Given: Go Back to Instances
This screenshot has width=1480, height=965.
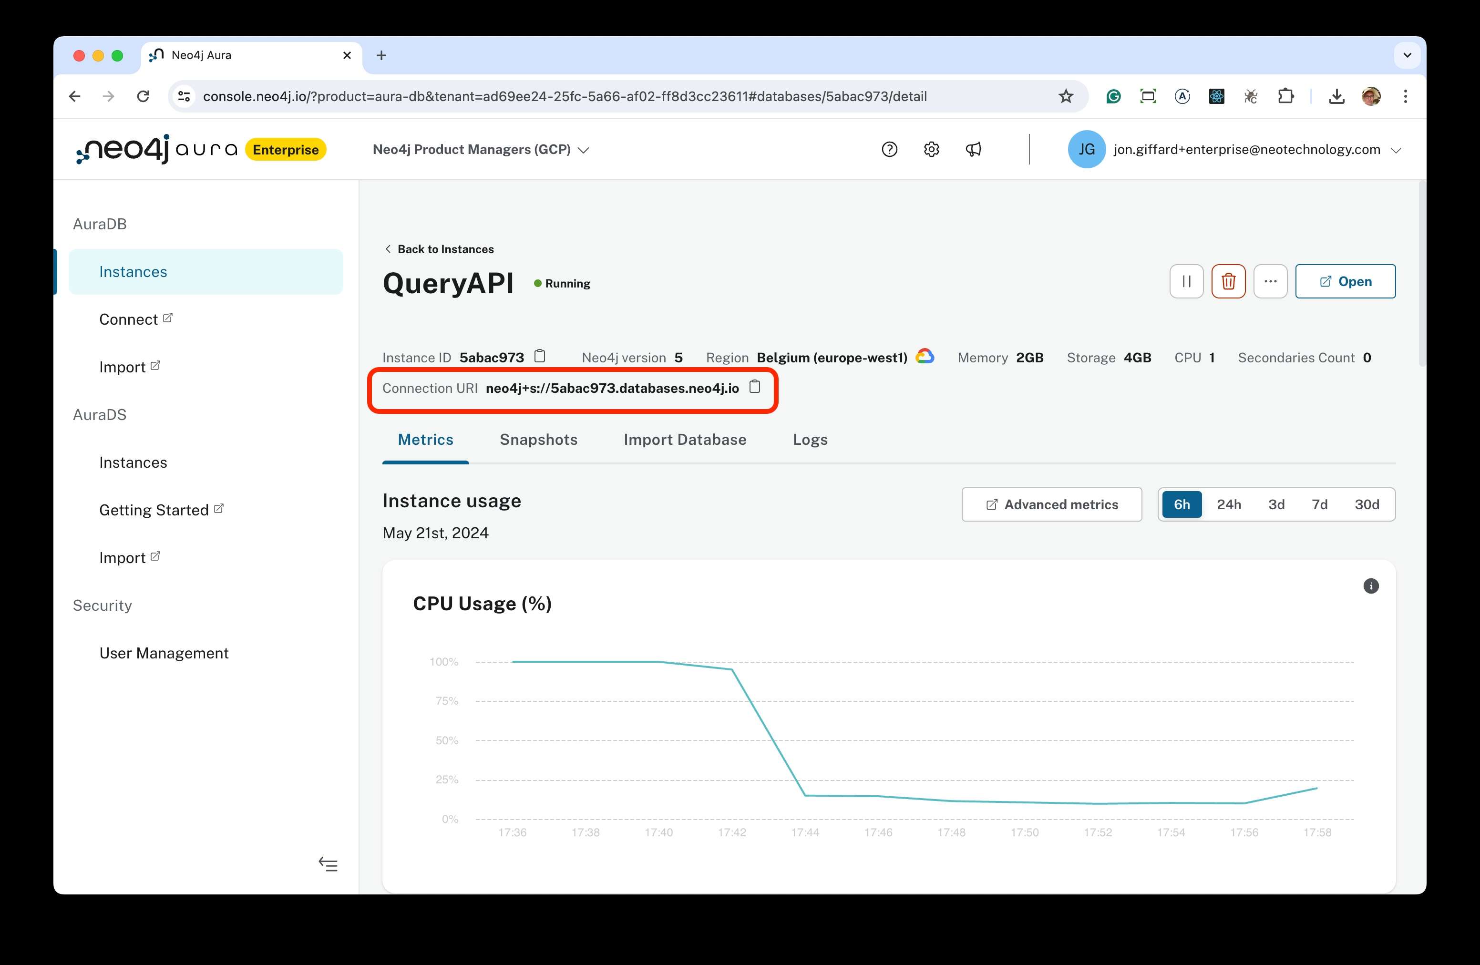Looking at the screenshot, I should pyautogui.click(x=439, y=249).
